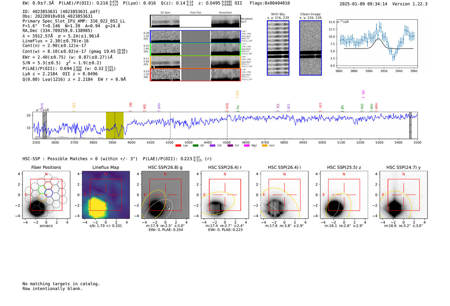This screenshot has width=450, height=306.
Task: Open the Fiber Positions cutout image
Action: (46, 195)
